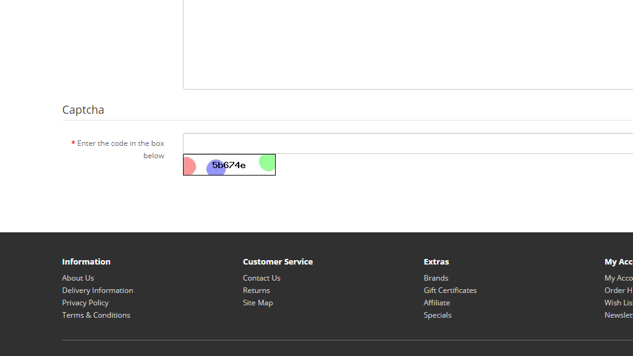This screenshot has width=633, height=356.
Task: Open the About Us page
Action: pos(78,278)
